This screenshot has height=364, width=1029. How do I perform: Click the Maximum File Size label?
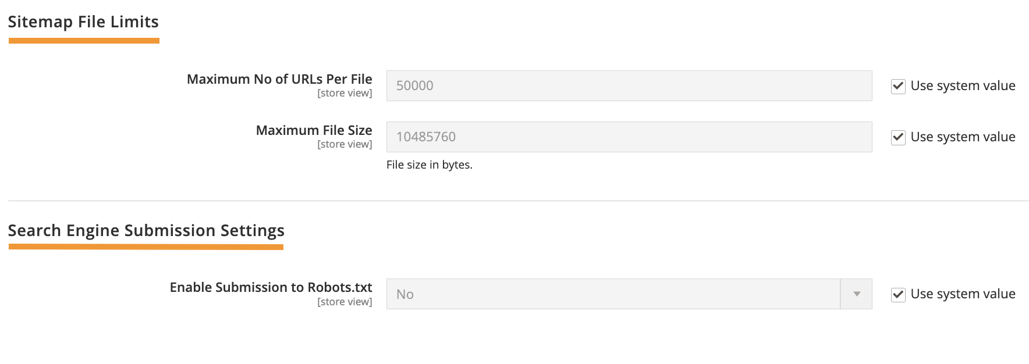point(314,130)
